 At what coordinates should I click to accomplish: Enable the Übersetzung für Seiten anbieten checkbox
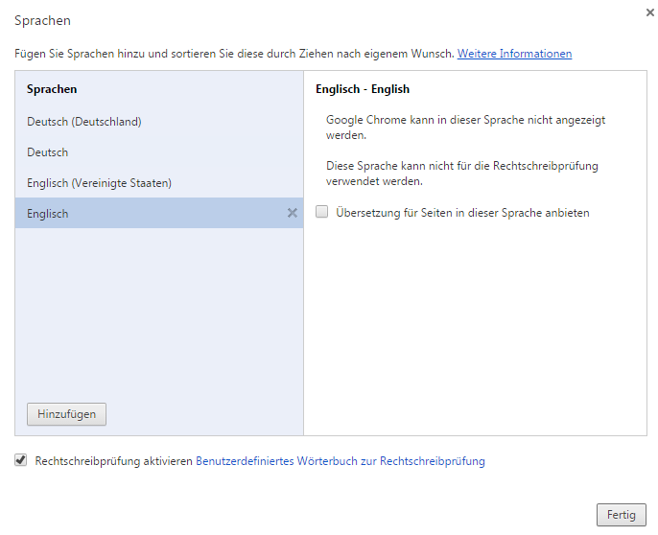(322, 213)
